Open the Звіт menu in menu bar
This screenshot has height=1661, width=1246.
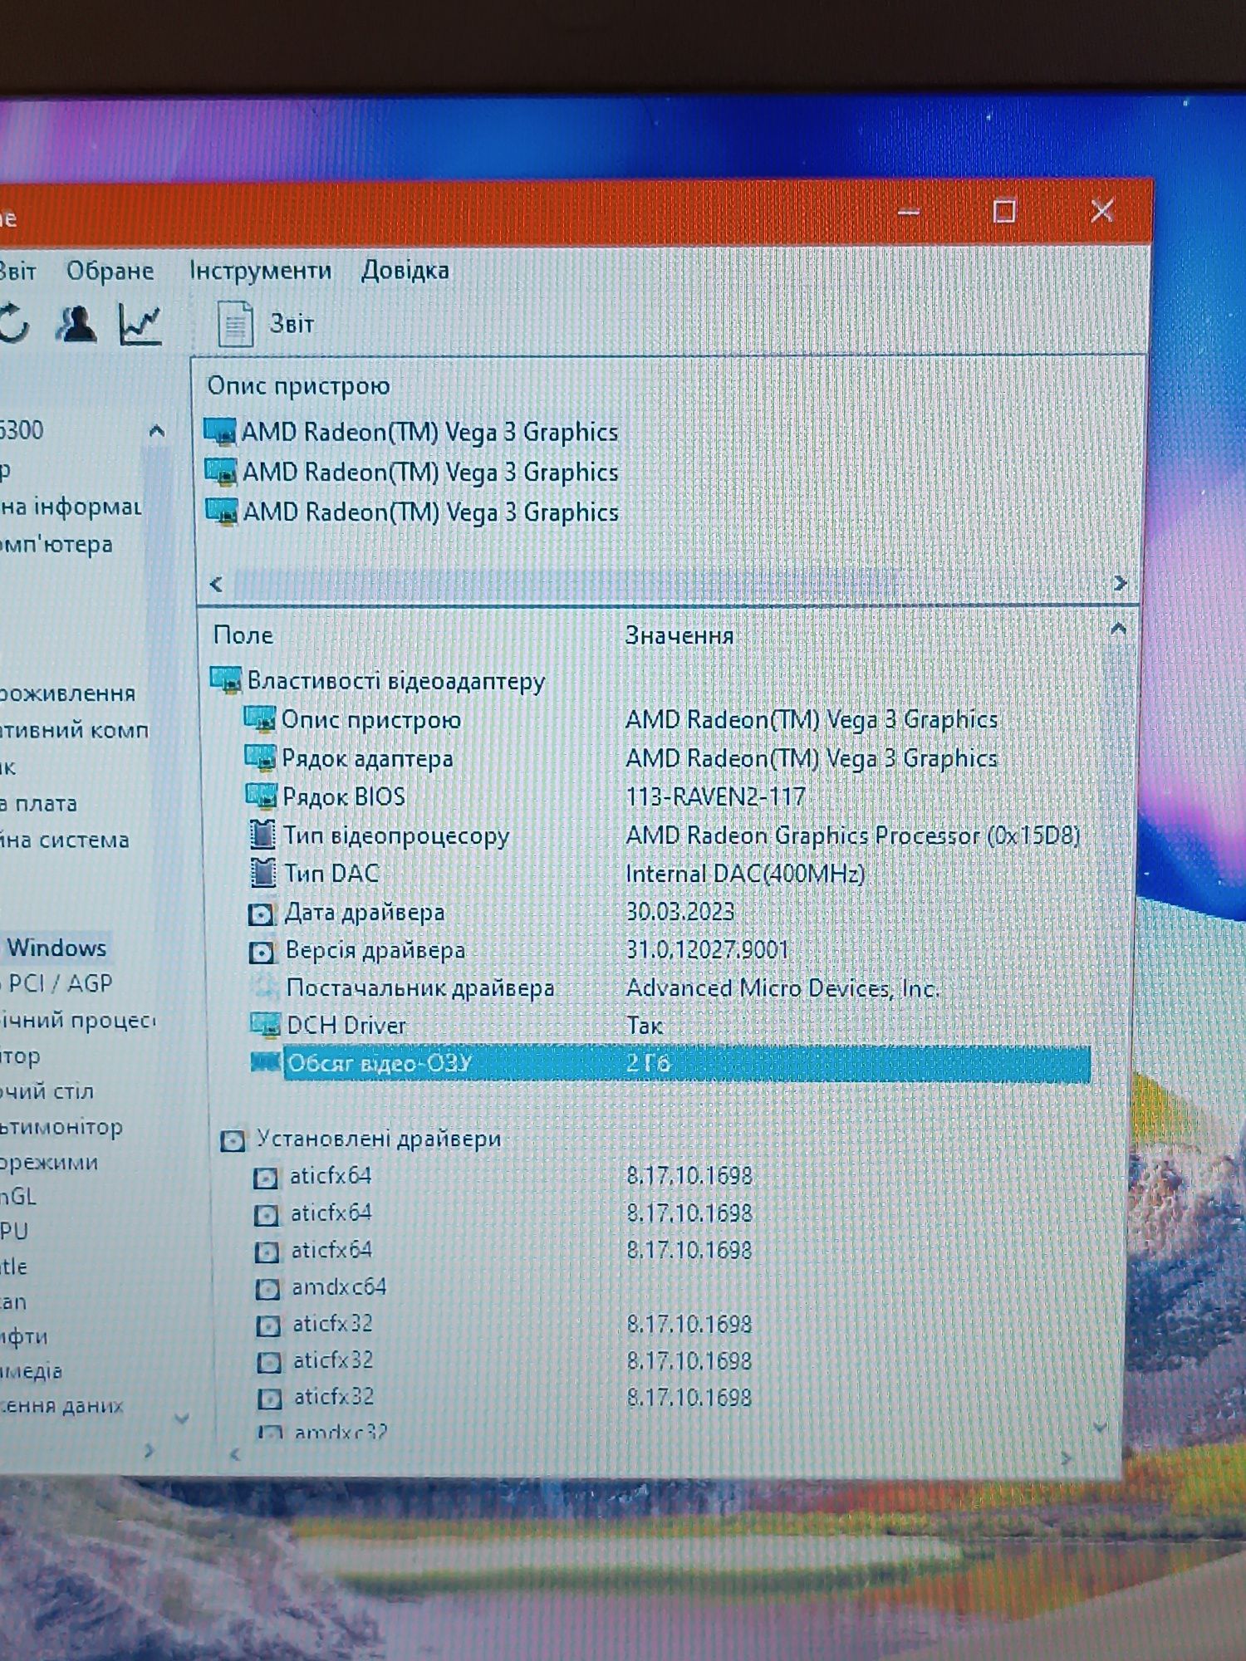click(17, 272)
